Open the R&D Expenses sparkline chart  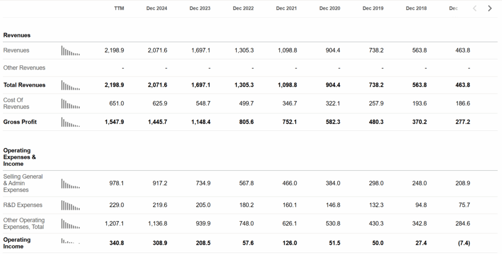point(71,205)
